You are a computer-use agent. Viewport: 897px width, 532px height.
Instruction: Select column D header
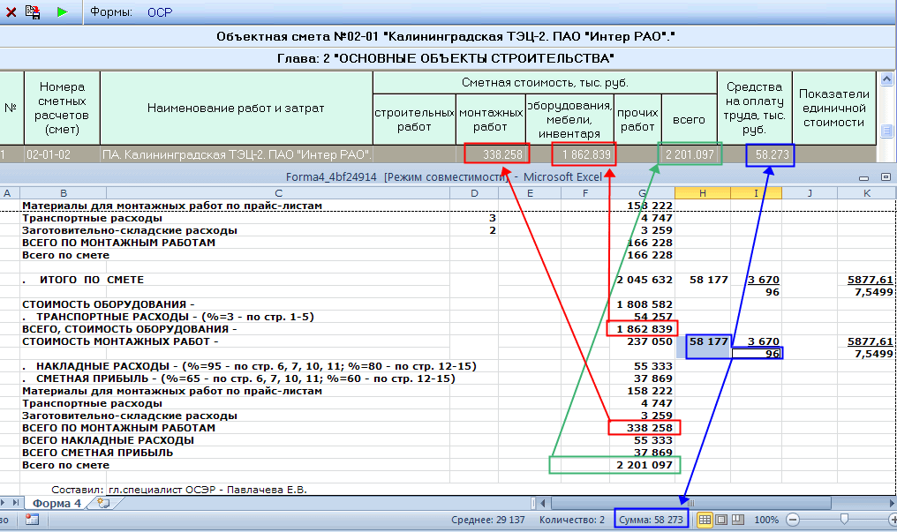click(474, 193)
